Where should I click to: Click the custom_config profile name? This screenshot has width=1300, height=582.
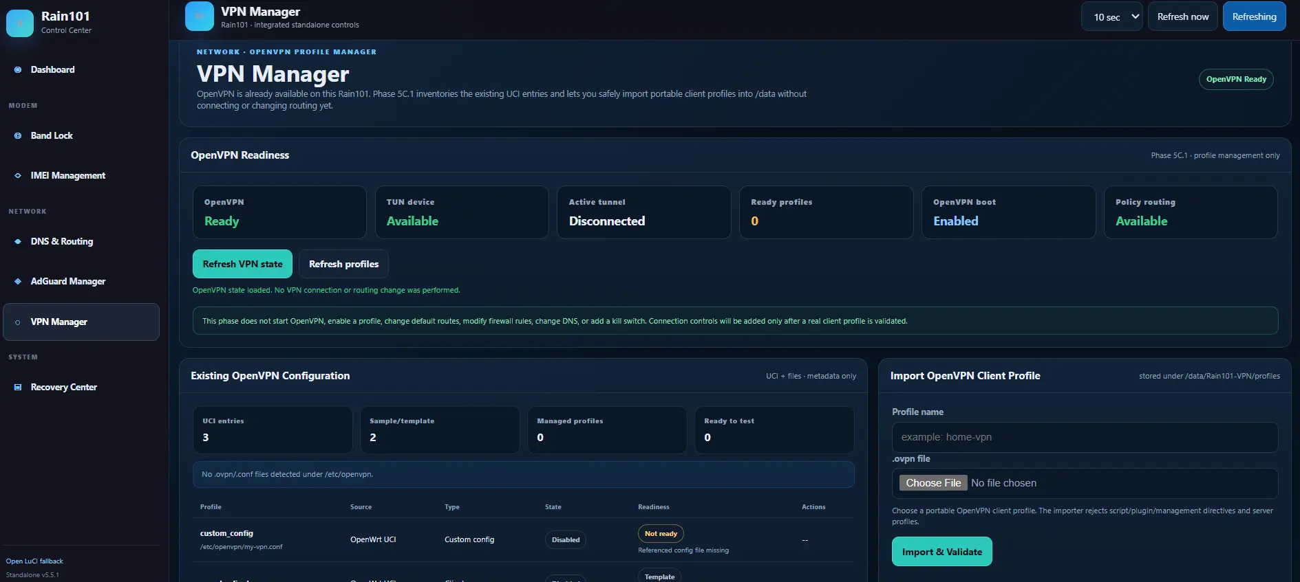[226, 533]
